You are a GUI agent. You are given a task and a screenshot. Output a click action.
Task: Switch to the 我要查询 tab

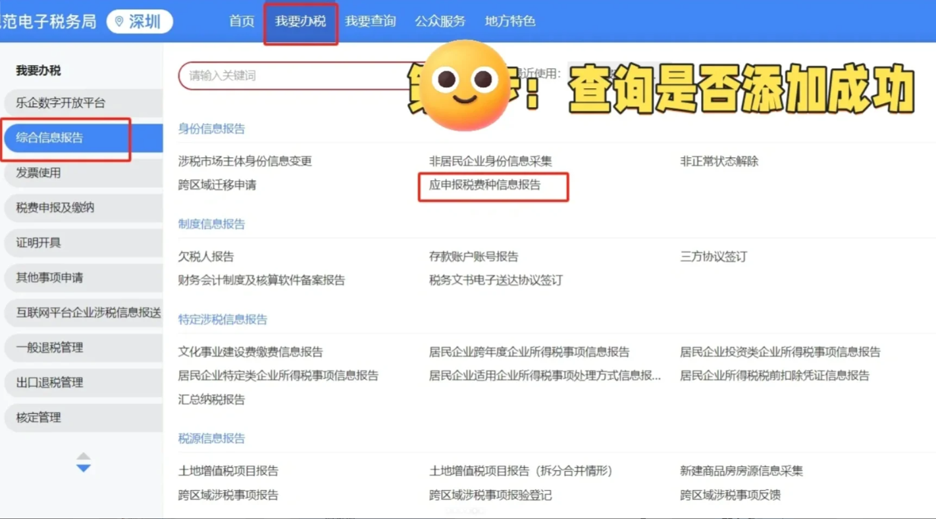pos(371,22)
